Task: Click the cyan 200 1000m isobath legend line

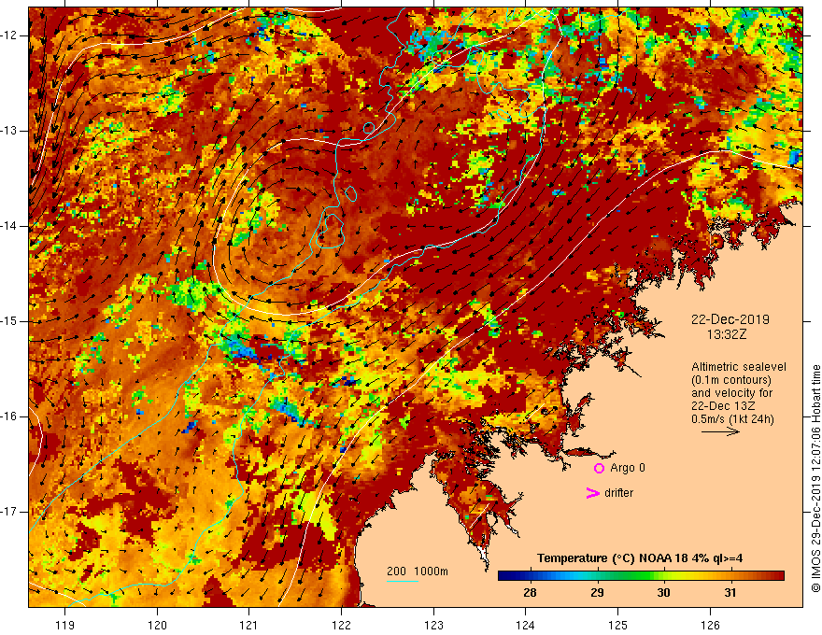Action: point(402,581)
